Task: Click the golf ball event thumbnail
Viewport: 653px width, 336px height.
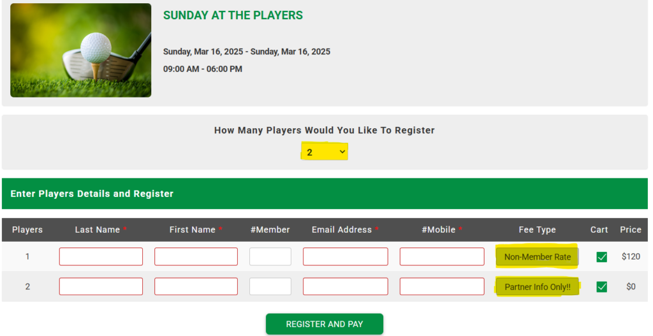Action: tap(80, 50)
